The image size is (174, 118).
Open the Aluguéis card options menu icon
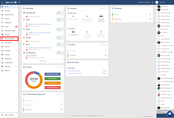[x=107, y=8]
